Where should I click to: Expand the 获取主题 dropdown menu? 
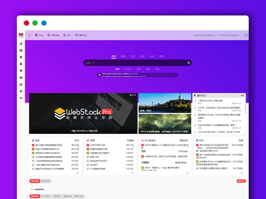click(54, 35)
